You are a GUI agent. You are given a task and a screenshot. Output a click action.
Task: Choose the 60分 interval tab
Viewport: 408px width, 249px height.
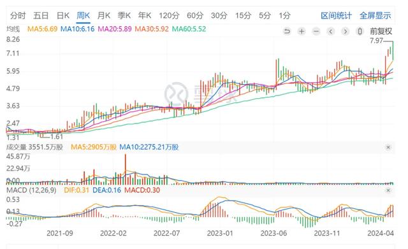pos(195,15)
